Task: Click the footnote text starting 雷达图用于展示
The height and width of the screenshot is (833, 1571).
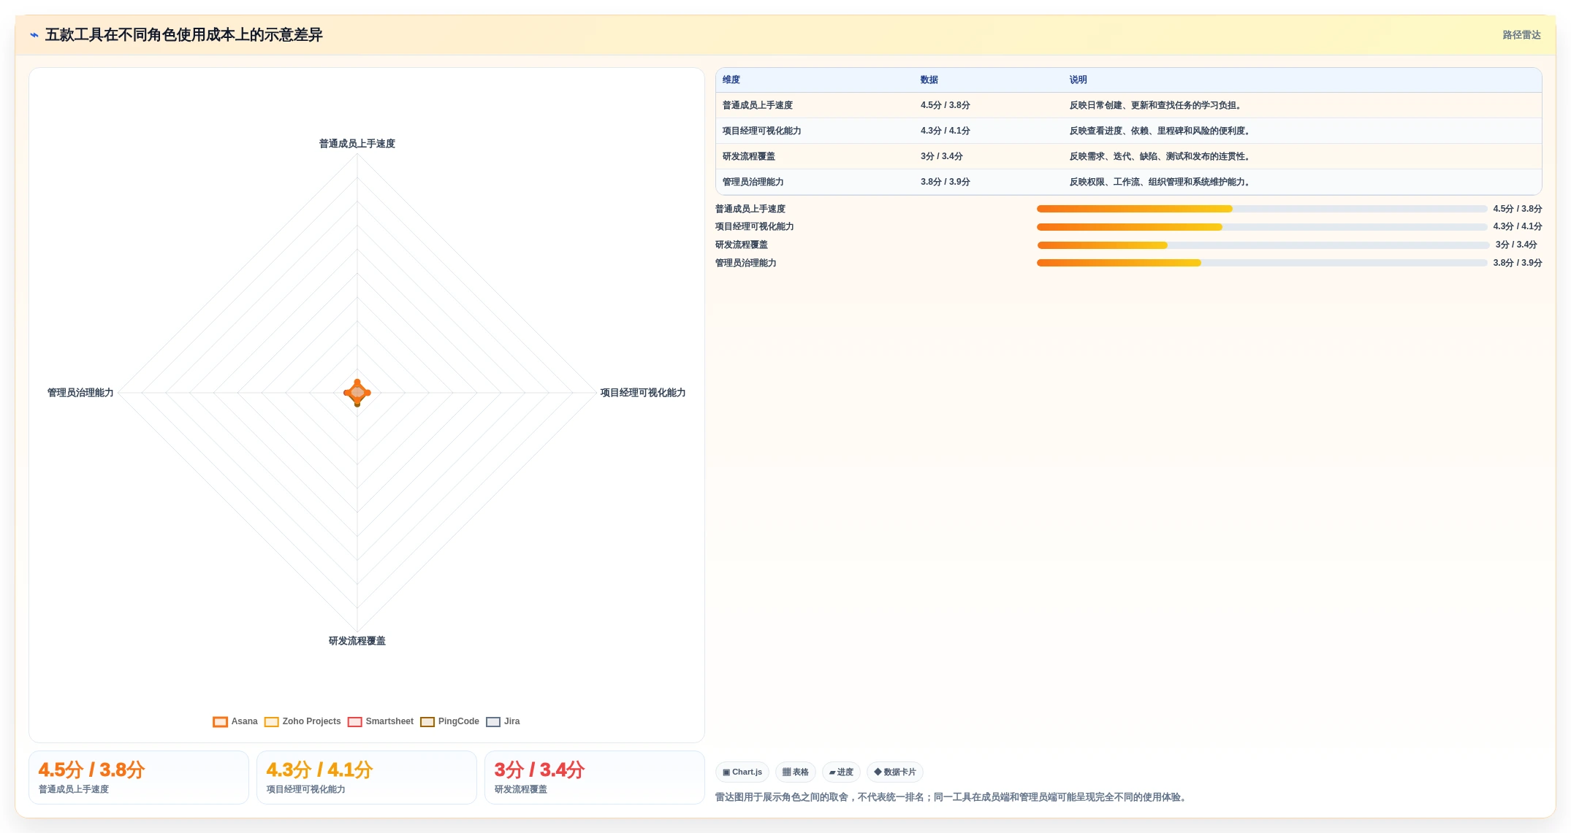Action: [x=953, y=797]
